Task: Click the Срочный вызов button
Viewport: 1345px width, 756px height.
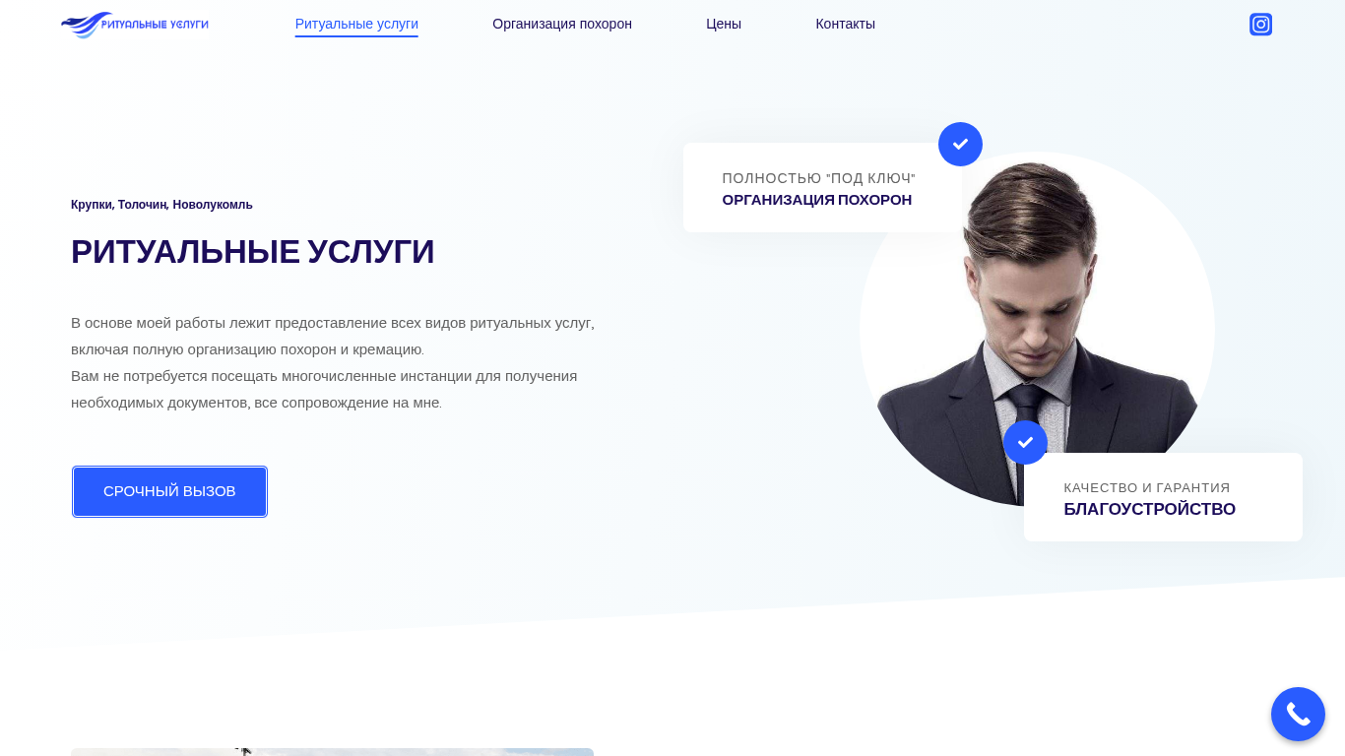Action: click(x=169, y=491)
